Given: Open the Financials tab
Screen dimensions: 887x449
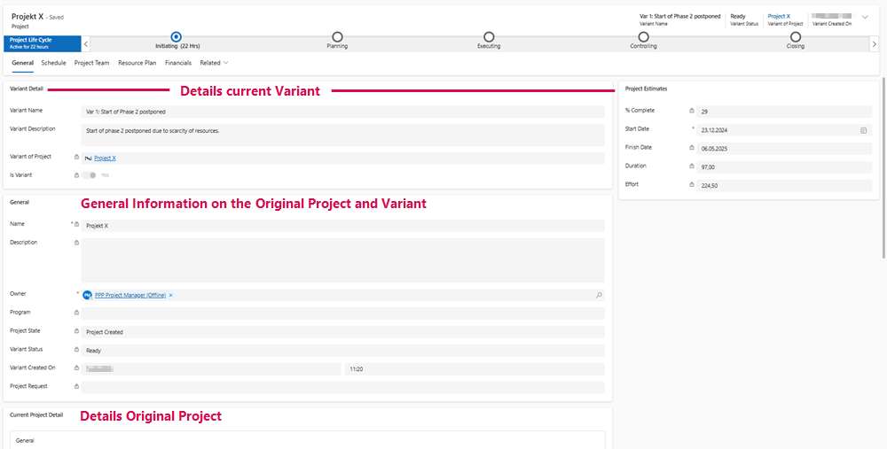Looking at the screenshot, I should [177, 63].
